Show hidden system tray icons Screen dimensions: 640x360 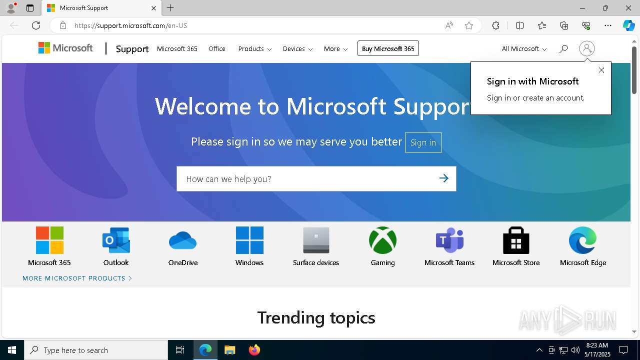(539, 350)
